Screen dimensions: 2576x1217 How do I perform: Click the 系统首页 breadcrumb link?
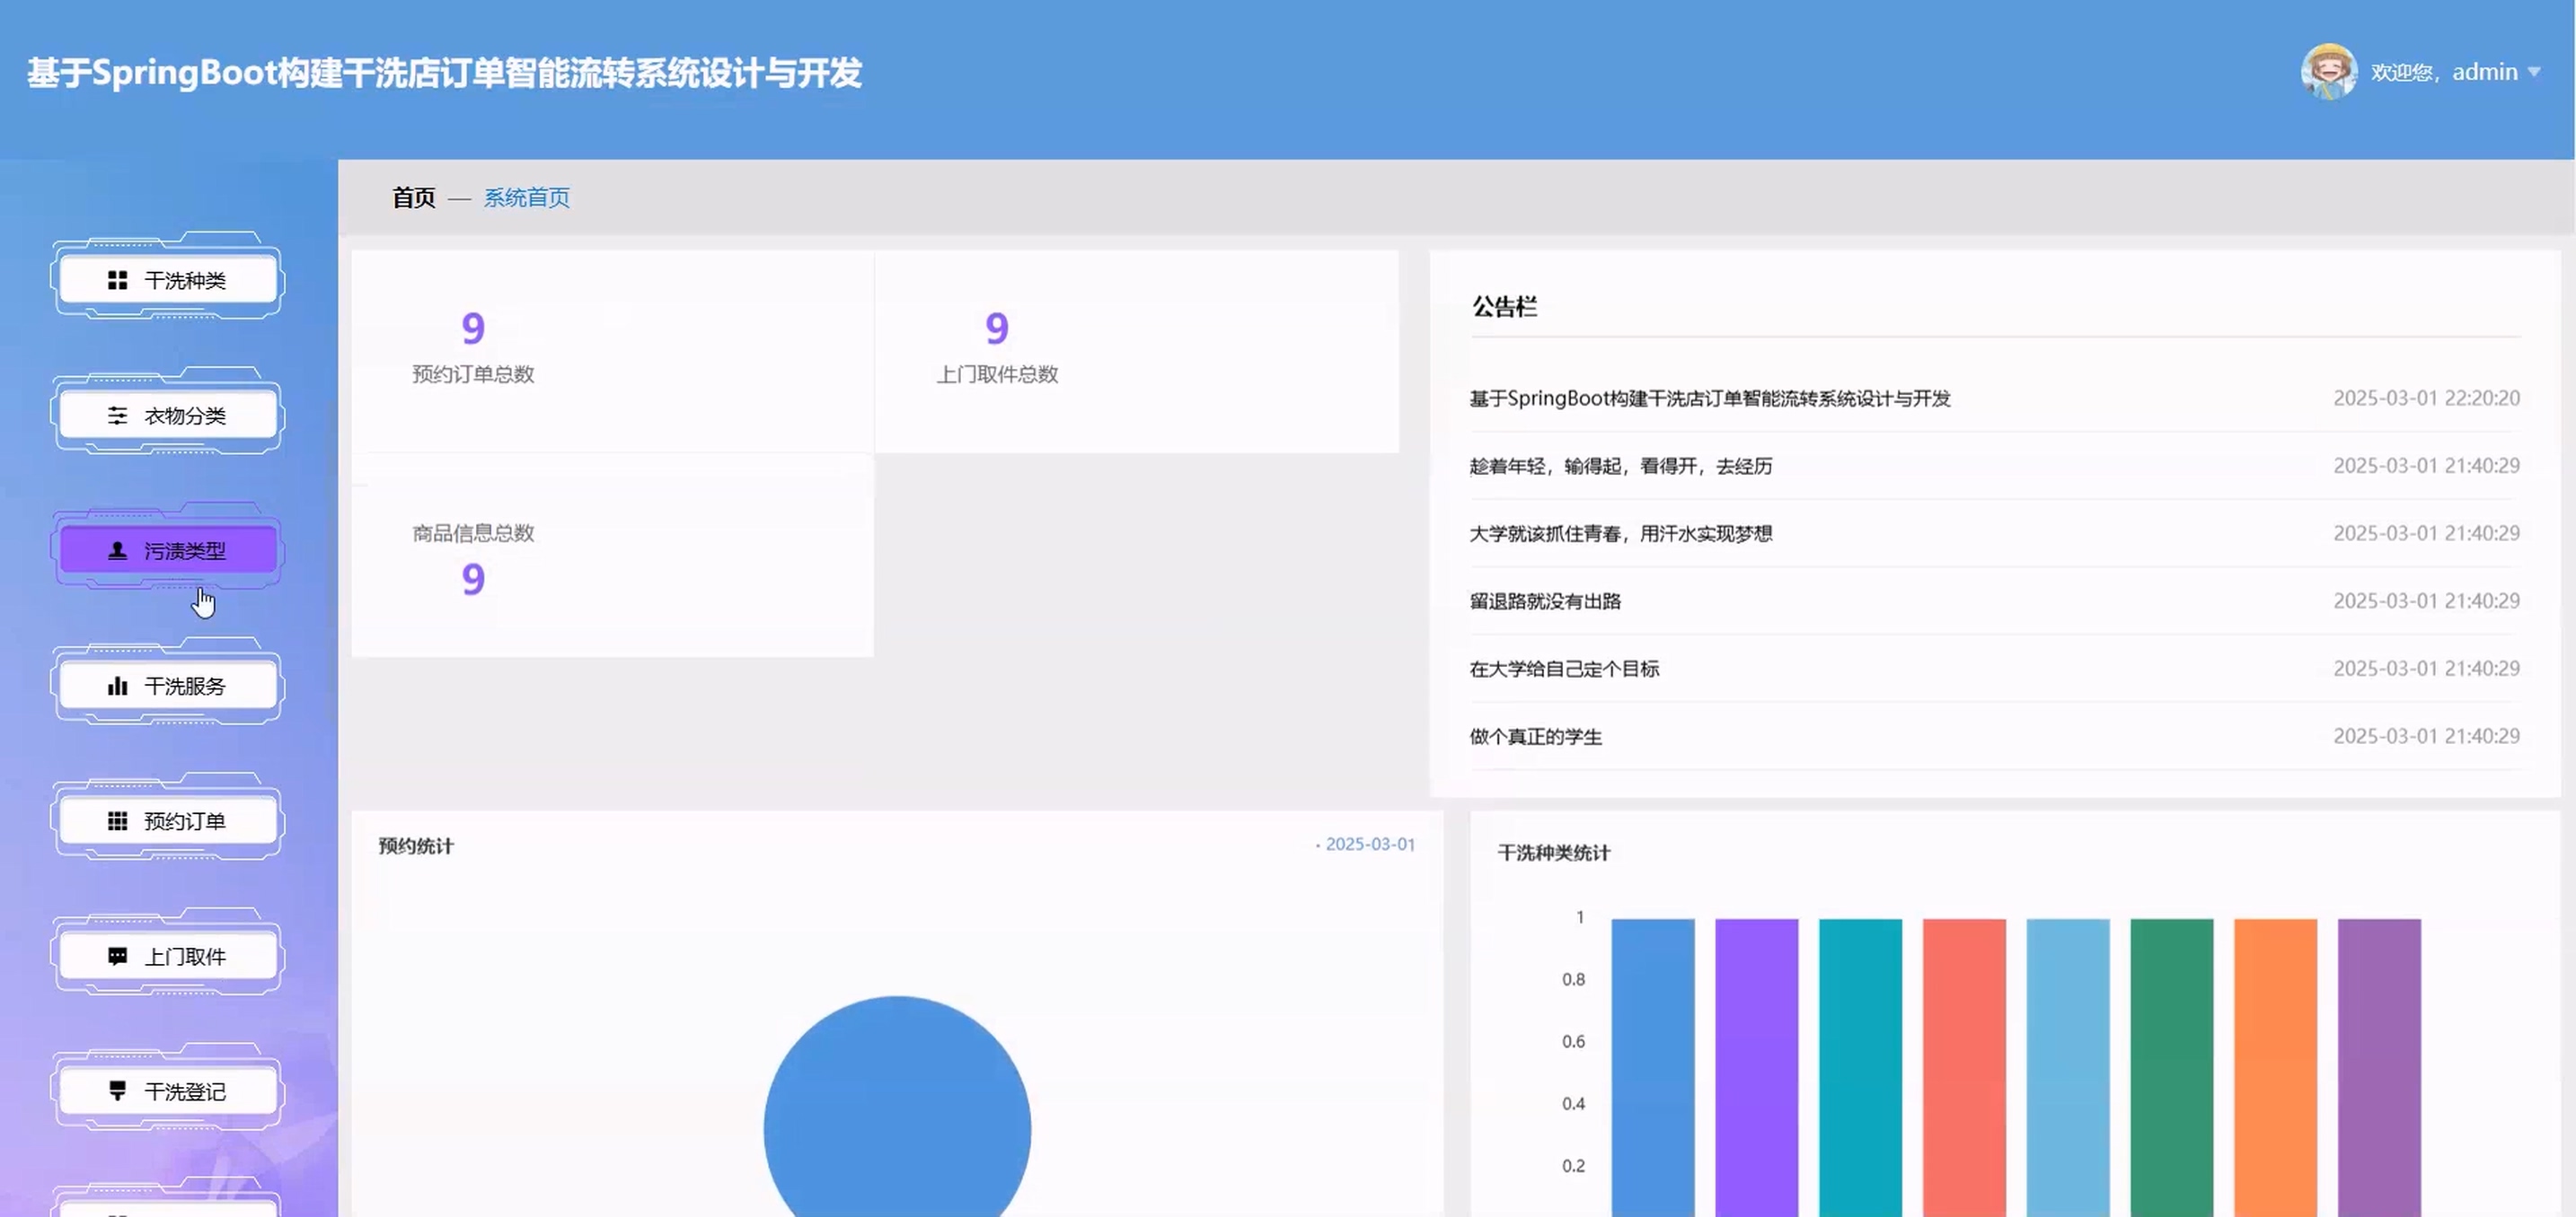(527, 197)
